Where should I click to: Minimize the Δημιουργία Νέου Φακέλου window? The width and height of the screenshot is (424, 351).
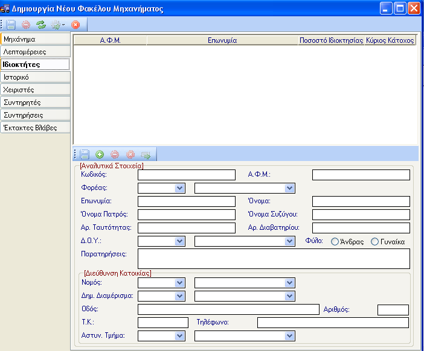(x=386, y=8)
